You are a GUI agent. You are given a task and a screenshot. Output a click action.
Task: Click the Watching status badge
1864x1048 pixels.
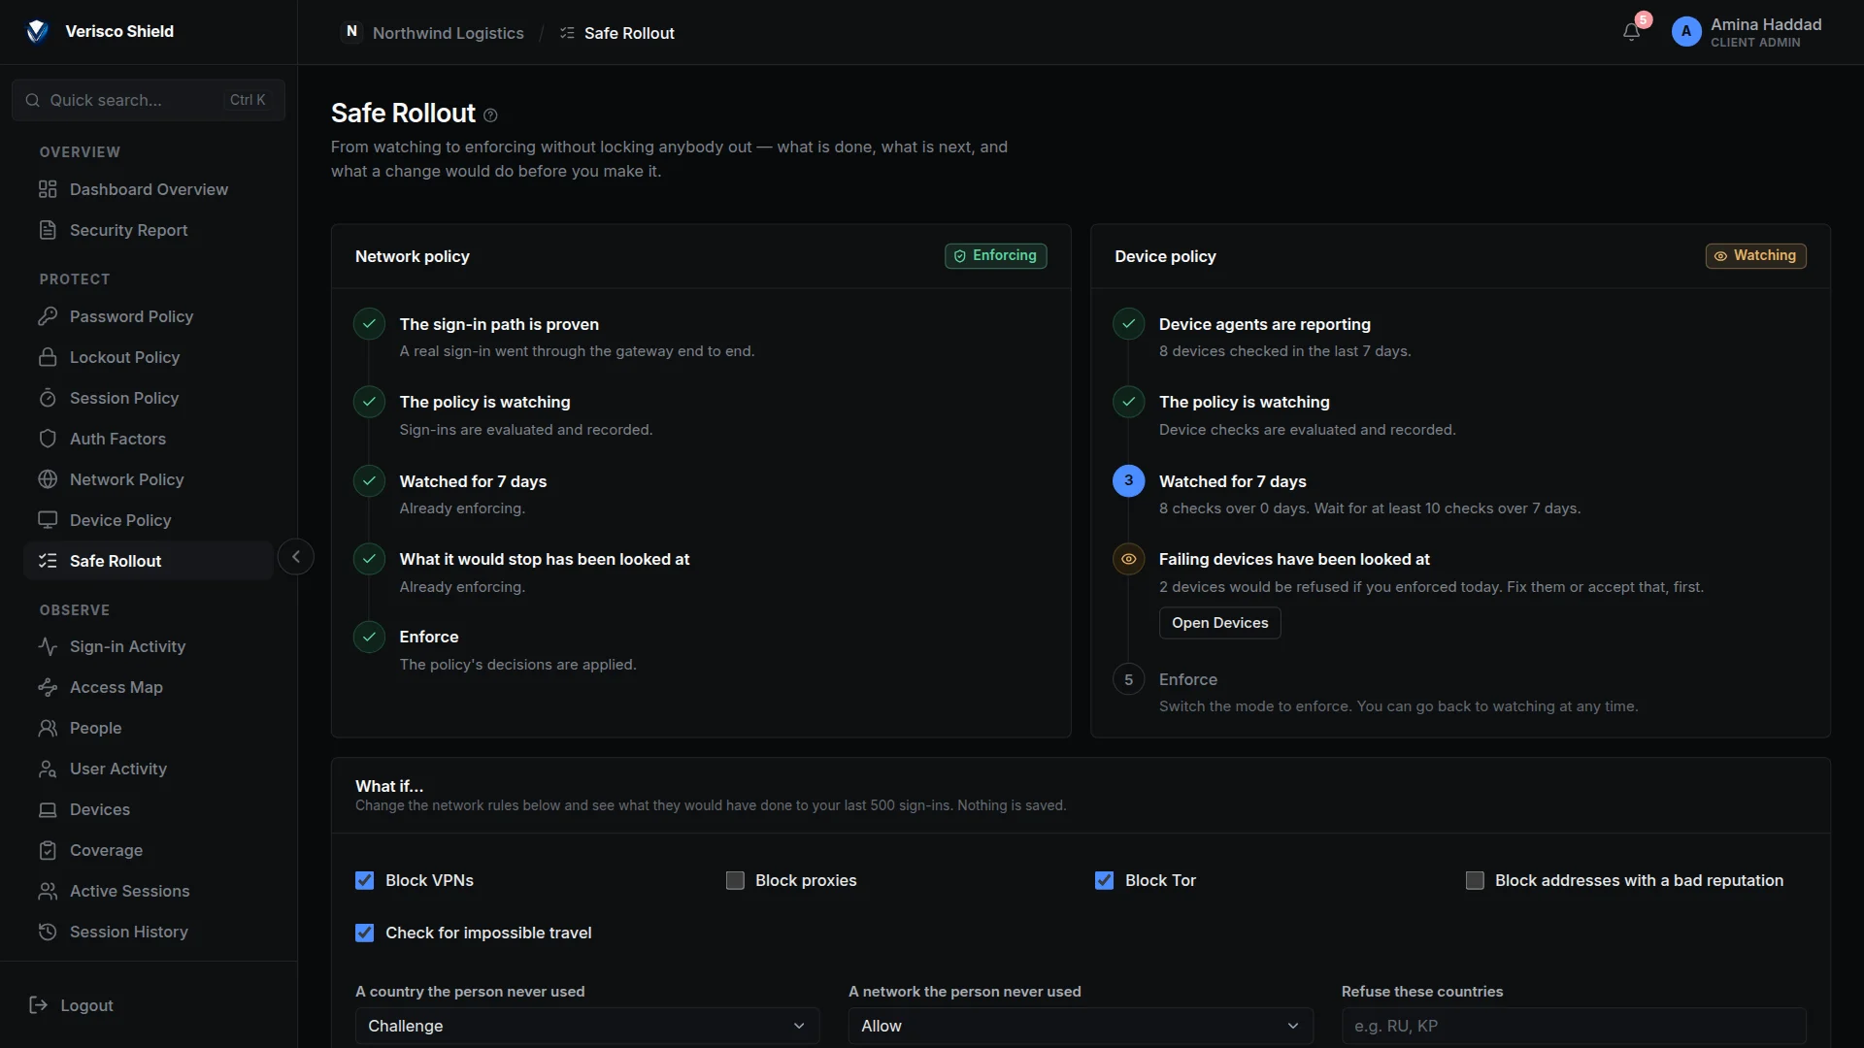1755,255
